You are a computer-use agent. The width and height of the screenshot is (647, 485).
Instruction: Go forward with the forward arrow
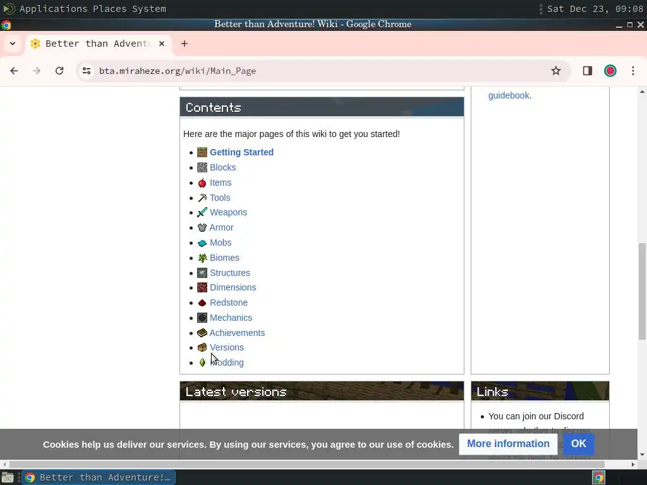click(37, 71)
